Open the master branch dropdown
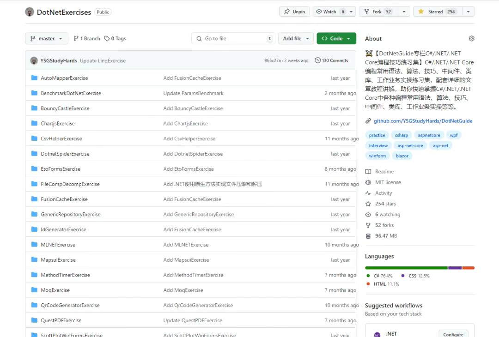The height and width of the screenshot is (337, 499). pyautogui.click(x=46, y=39)
